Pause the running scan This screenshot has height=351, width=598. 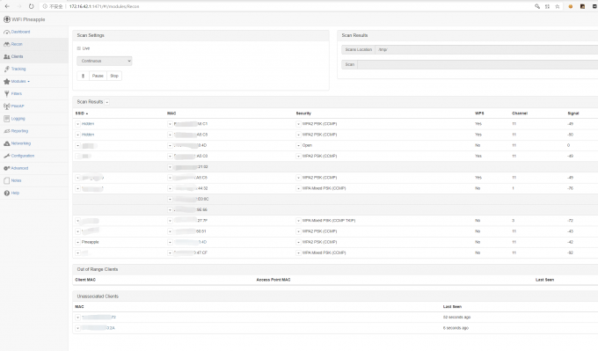98,76
